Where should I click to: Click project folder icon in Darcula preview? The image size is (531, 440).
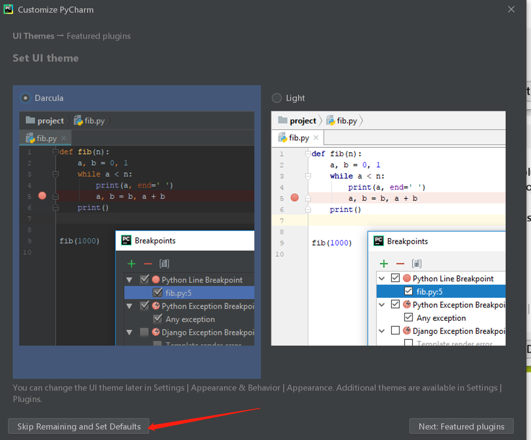(30, 120)
